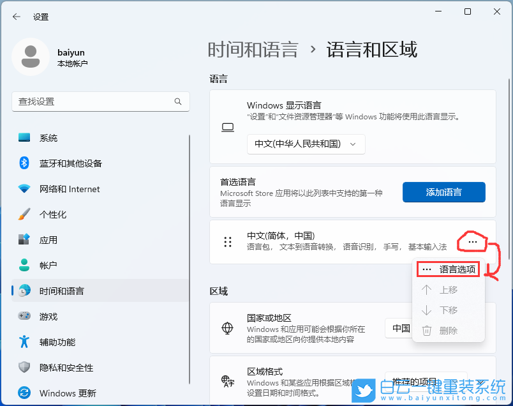The height and width of the screenshot is (406, 513).
Task: Click the 个性化 paintbrush icon
Action: tap(24, 214)
